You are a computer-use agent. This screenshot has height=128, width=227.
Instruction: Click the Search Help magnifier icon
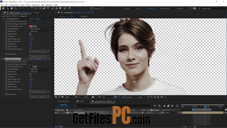click(199, 9)
